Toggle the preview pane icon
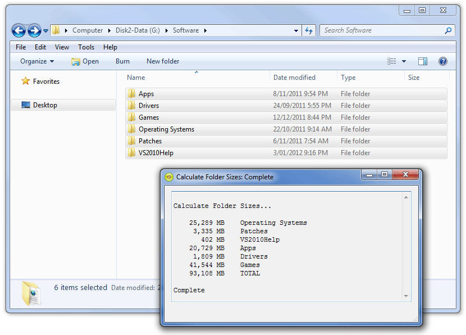This screenshot has height=335, width=466. click(x=423, y=61)
